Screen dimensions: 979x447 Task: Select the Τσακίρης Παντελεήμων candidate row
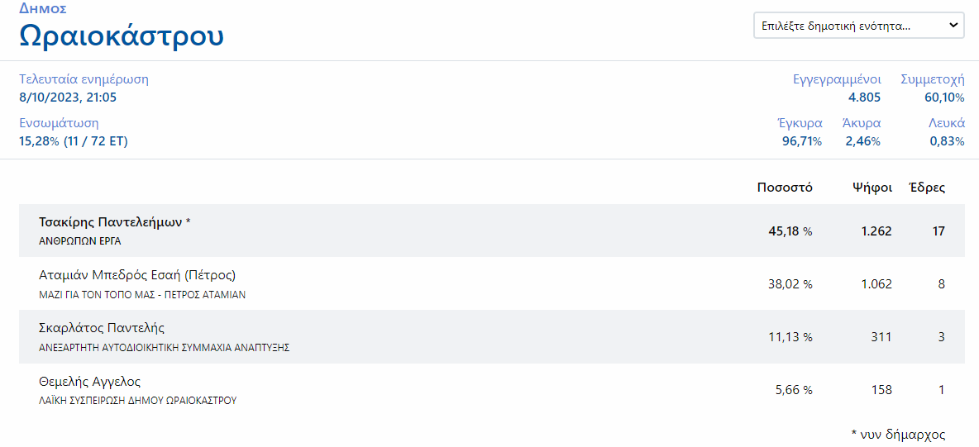point(491,231)
